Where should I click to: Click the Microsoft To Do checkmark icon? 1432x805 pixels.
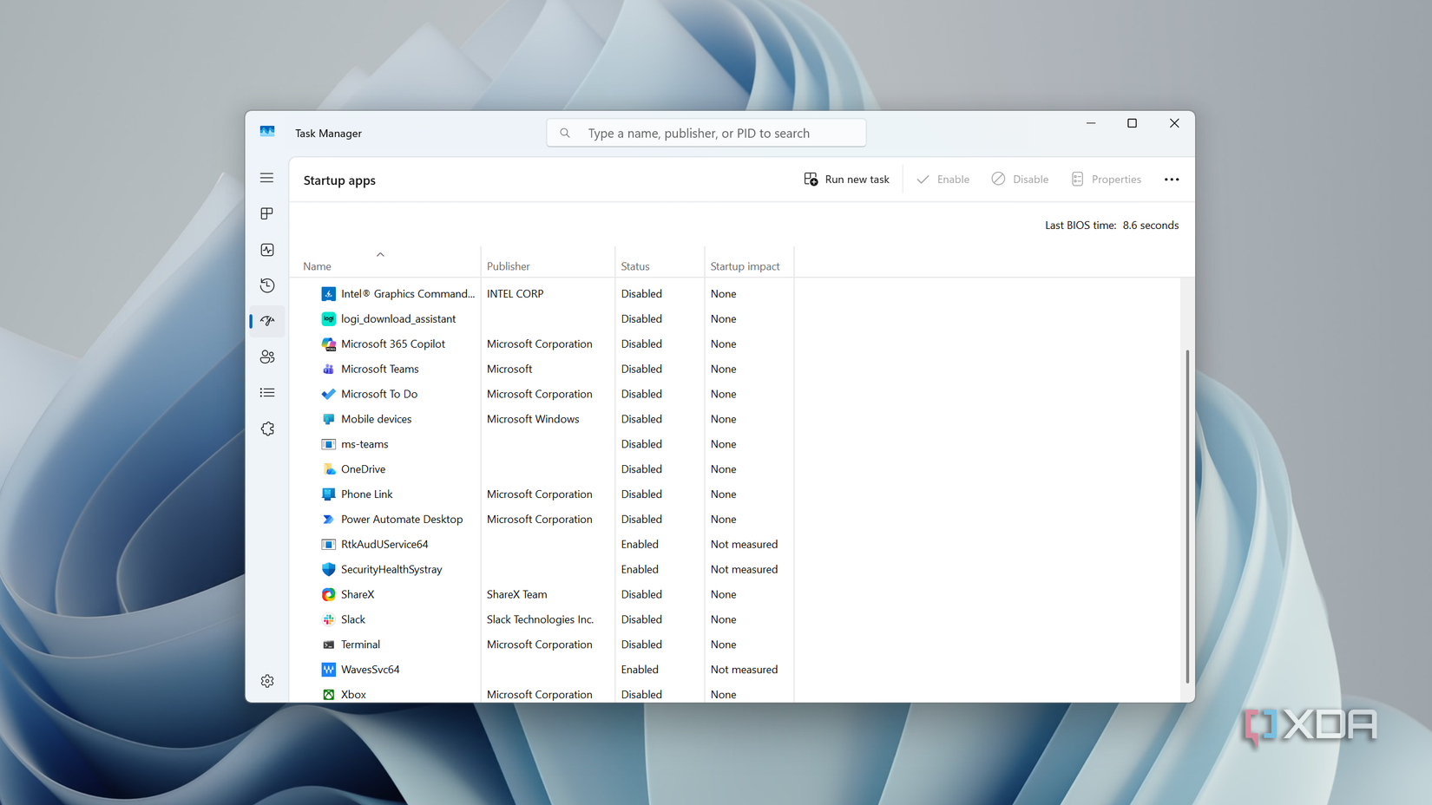click(x=328, y=394)
